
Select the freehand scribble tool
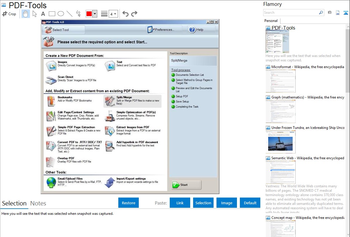(x=78, y=14)
